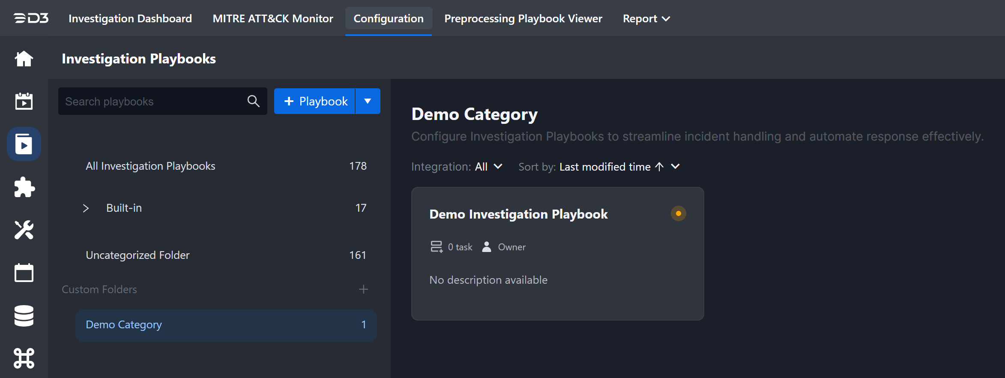Open the wrench and screwdriver tools icon
Viewport: 1005px width, 378px height.
tap(24, 230)
